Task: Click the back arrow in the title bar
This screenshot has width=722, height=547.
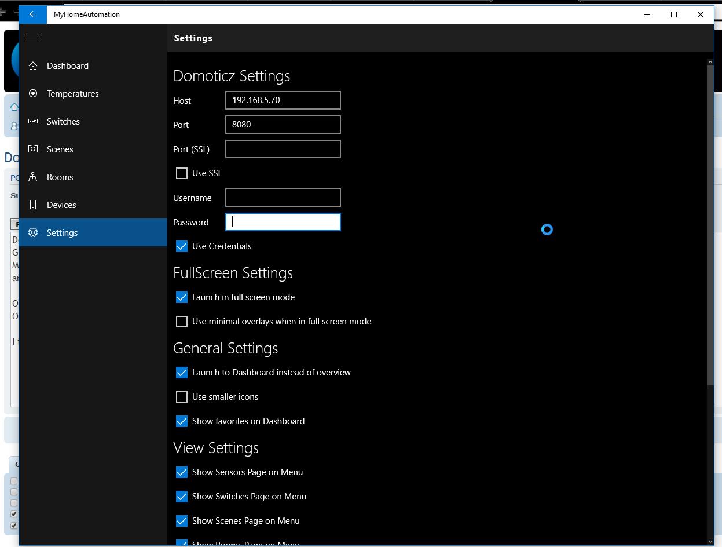Action: 32,14
